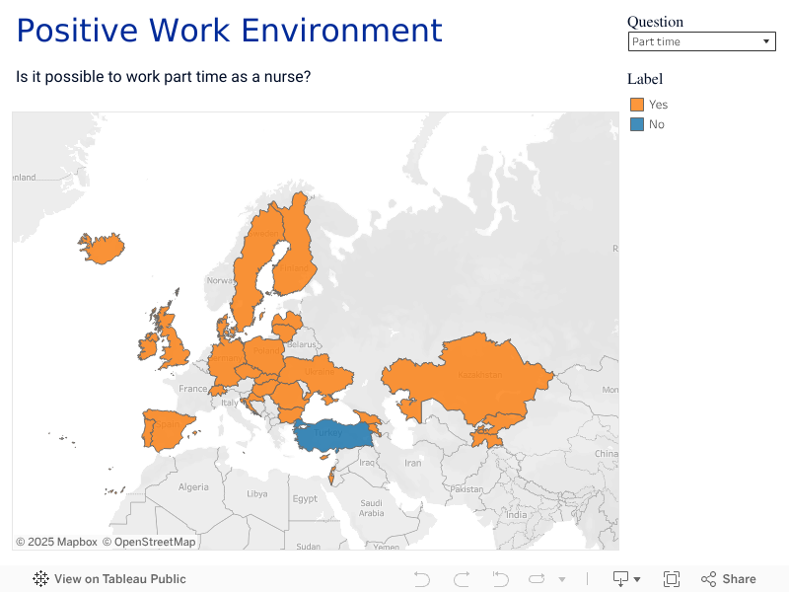
Task: Select Sweden on the map
Action: coord(254,266)
